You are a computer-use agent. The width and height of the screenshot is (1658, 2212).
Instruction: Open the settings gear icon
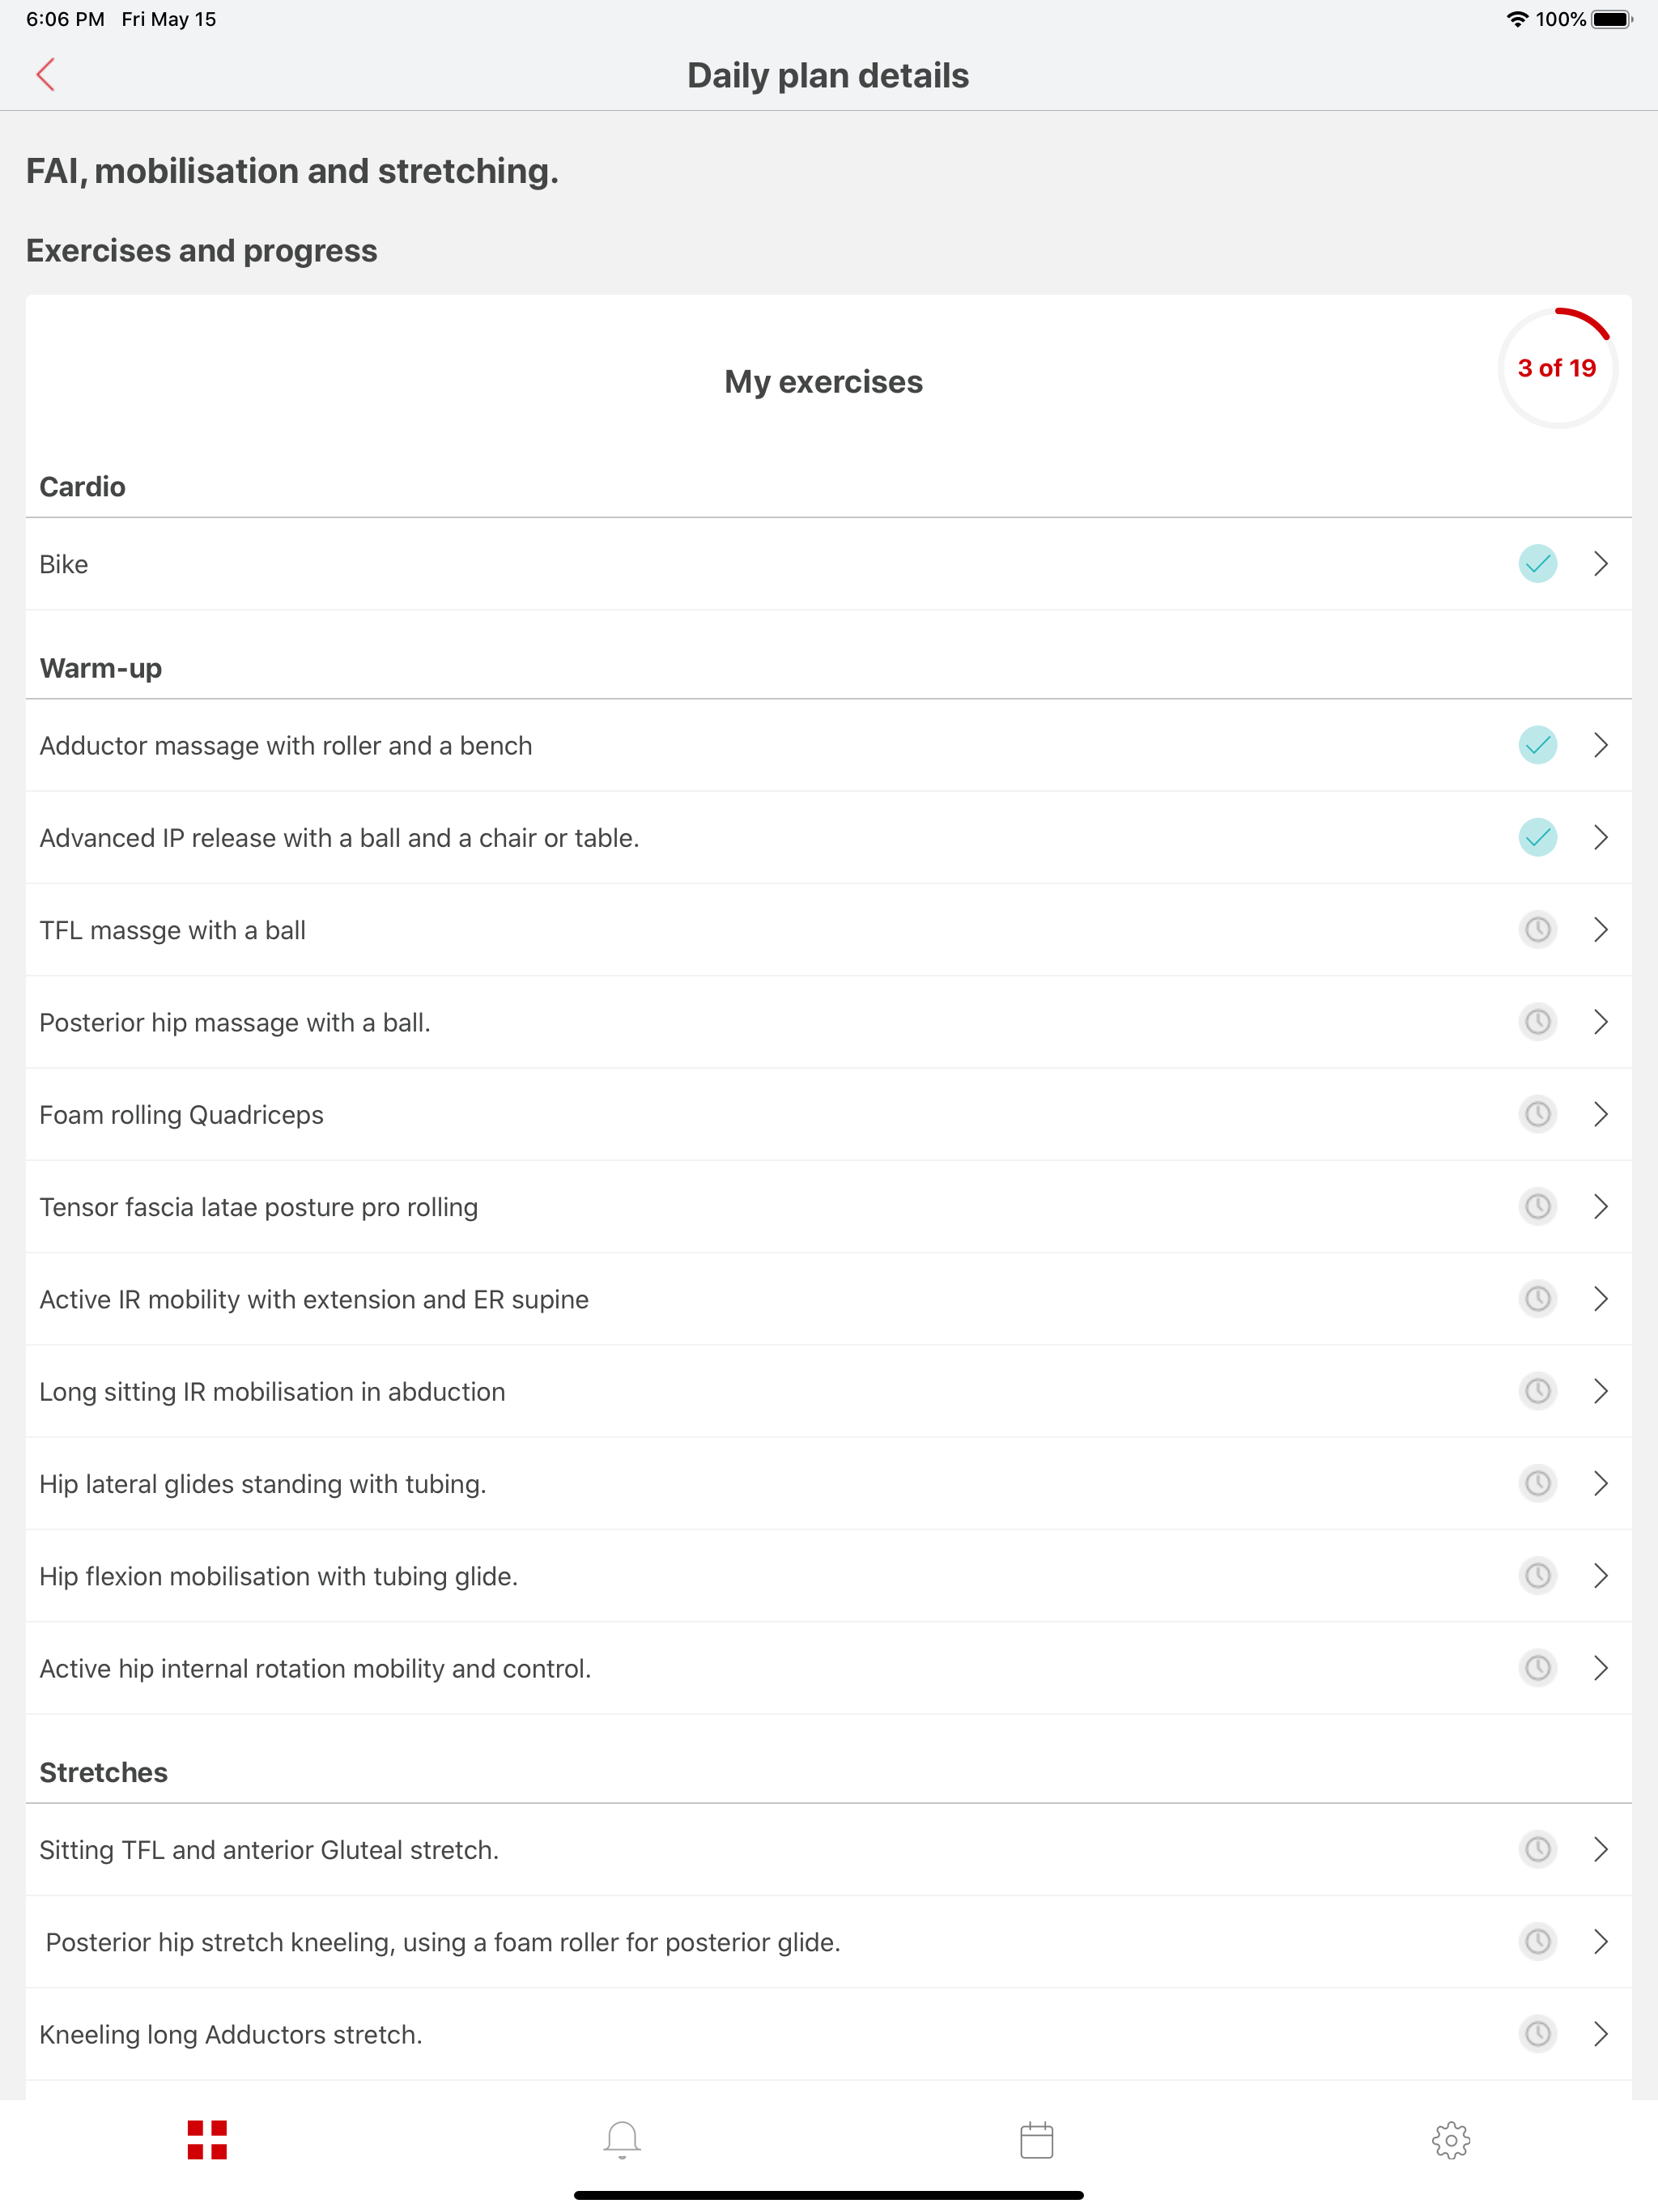point(1450,2140)
